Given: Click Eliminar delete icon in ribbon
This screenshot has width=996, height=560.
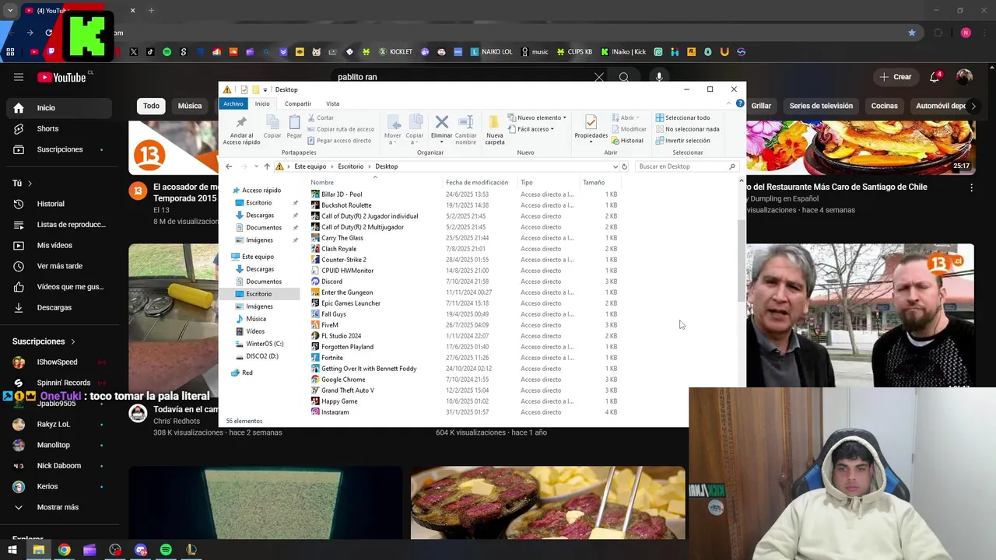Looking at the screenshot, I should click(441, 122).
